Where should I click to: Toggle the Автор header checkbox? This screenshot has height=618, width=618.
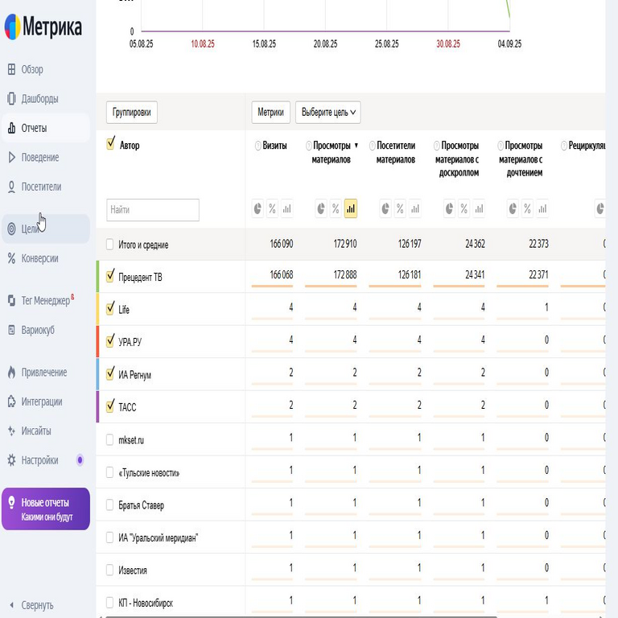pos(111,143)
